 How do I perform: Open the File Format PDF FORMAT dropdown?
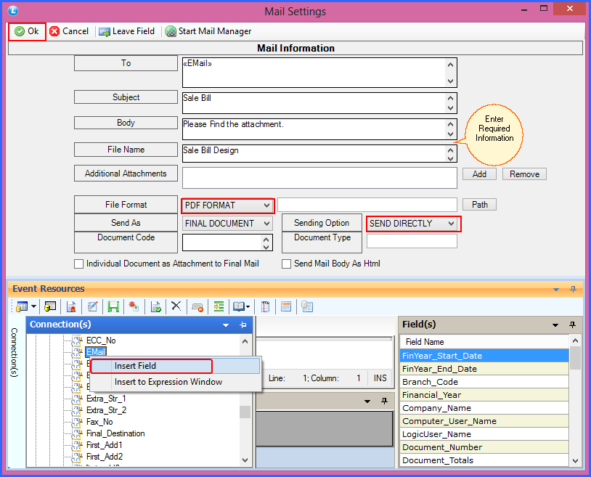click(228, 205)
